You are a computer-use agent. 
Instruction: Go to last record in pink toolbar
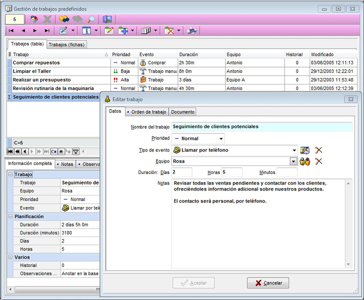tap(47, 30)
